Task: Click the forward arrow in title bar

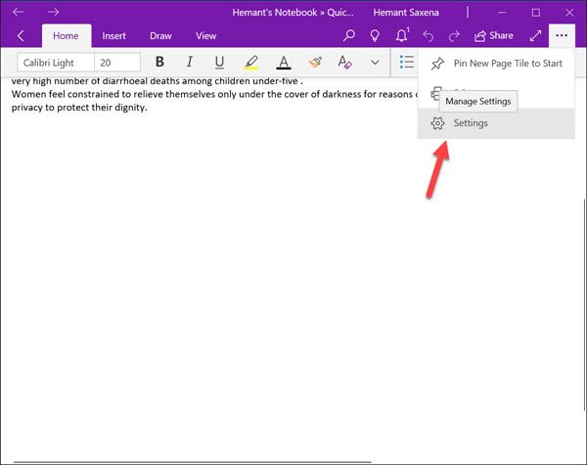Action: point(53,12)
